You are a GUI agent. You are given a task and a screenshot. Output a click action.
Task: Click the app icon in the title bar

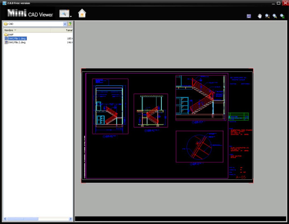(x=4, y=3)
